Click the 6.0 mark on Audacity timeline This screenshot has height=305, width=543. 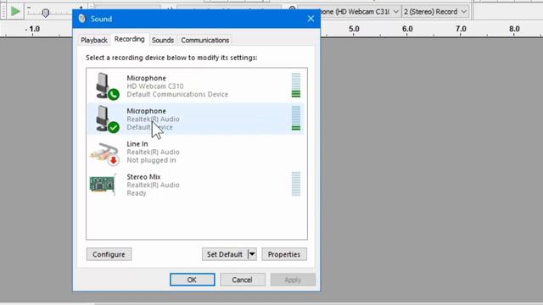407,29
